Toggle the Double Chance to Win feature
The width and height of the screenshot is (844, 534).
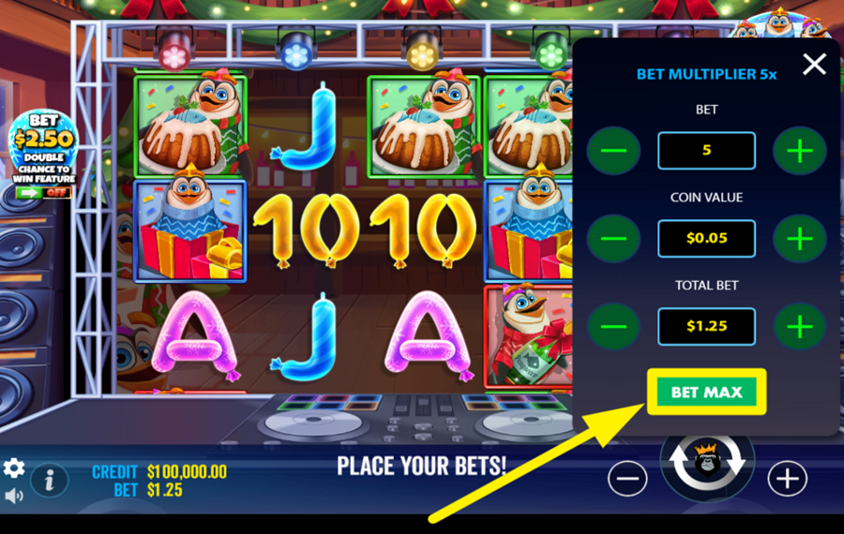(x=43, y=192)
